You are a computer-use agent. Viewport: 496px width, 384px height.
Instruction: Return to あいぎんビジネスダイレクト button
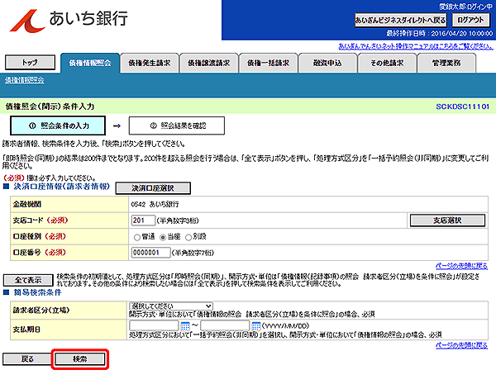tap(400, 20)
